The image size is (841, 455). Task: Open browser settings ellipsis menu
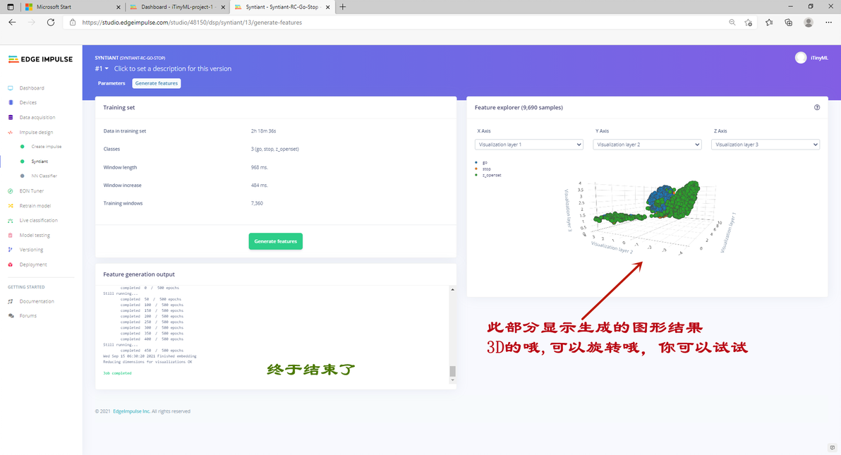tap(829, 23)
